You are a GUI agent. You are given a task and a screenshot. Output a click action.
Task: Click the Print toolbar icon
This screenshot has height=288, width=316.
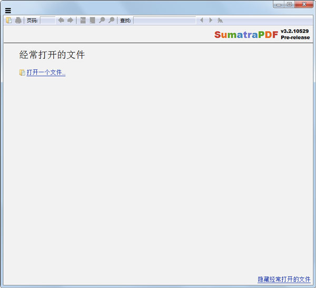point(18,21)
